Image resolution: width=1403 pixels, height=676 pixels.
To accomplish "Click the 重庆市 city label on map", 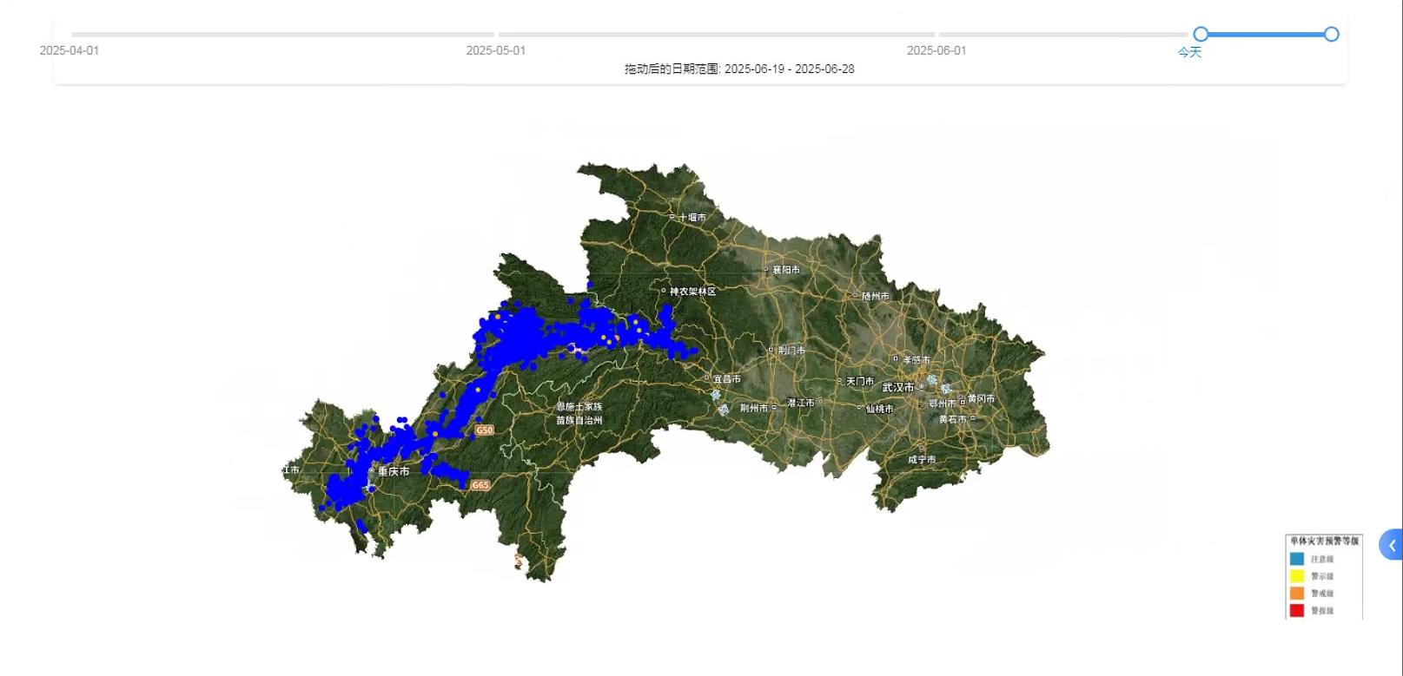I will pyautogui.click(x=393, y=471).
